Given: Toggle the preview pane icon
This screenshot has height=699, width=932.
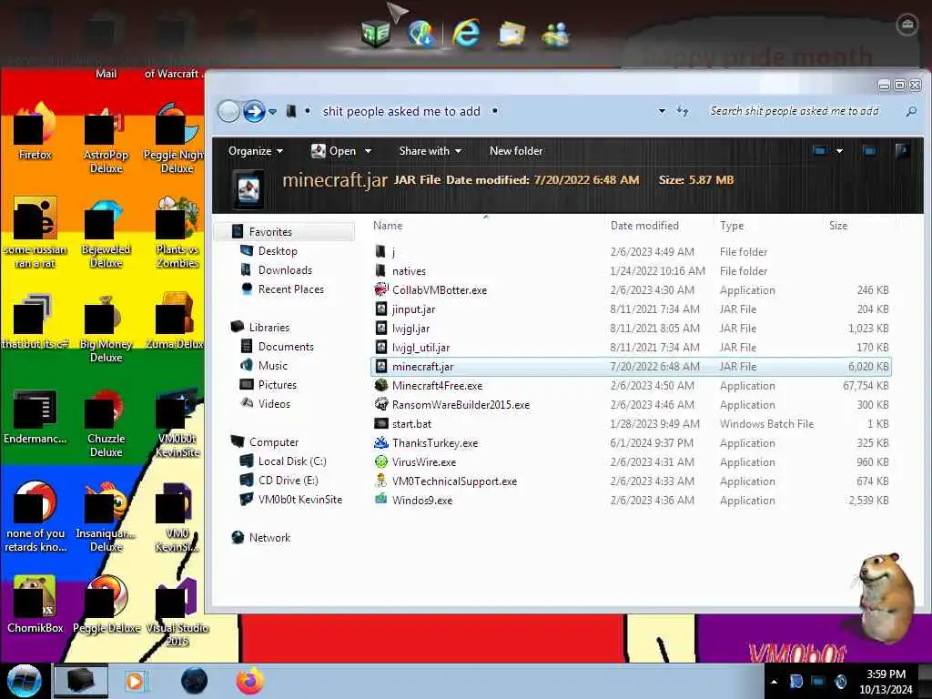Looking at the screenshot, I should pos(869,151).
